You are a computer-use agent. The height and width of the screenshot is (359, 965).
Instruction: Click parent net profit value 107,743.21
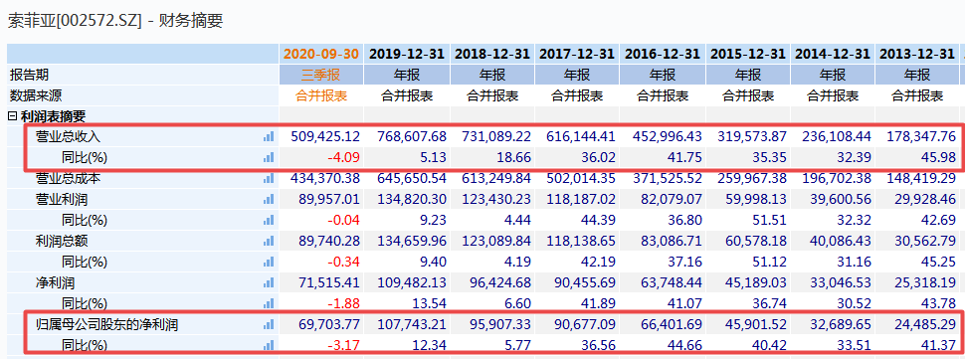click(412, 324)
